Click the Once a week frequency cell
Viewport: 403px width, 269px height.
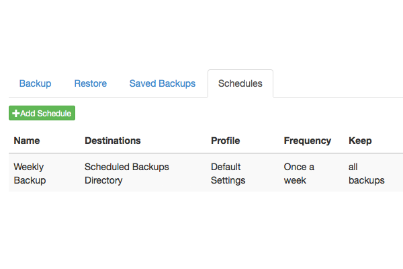point(299,174)
